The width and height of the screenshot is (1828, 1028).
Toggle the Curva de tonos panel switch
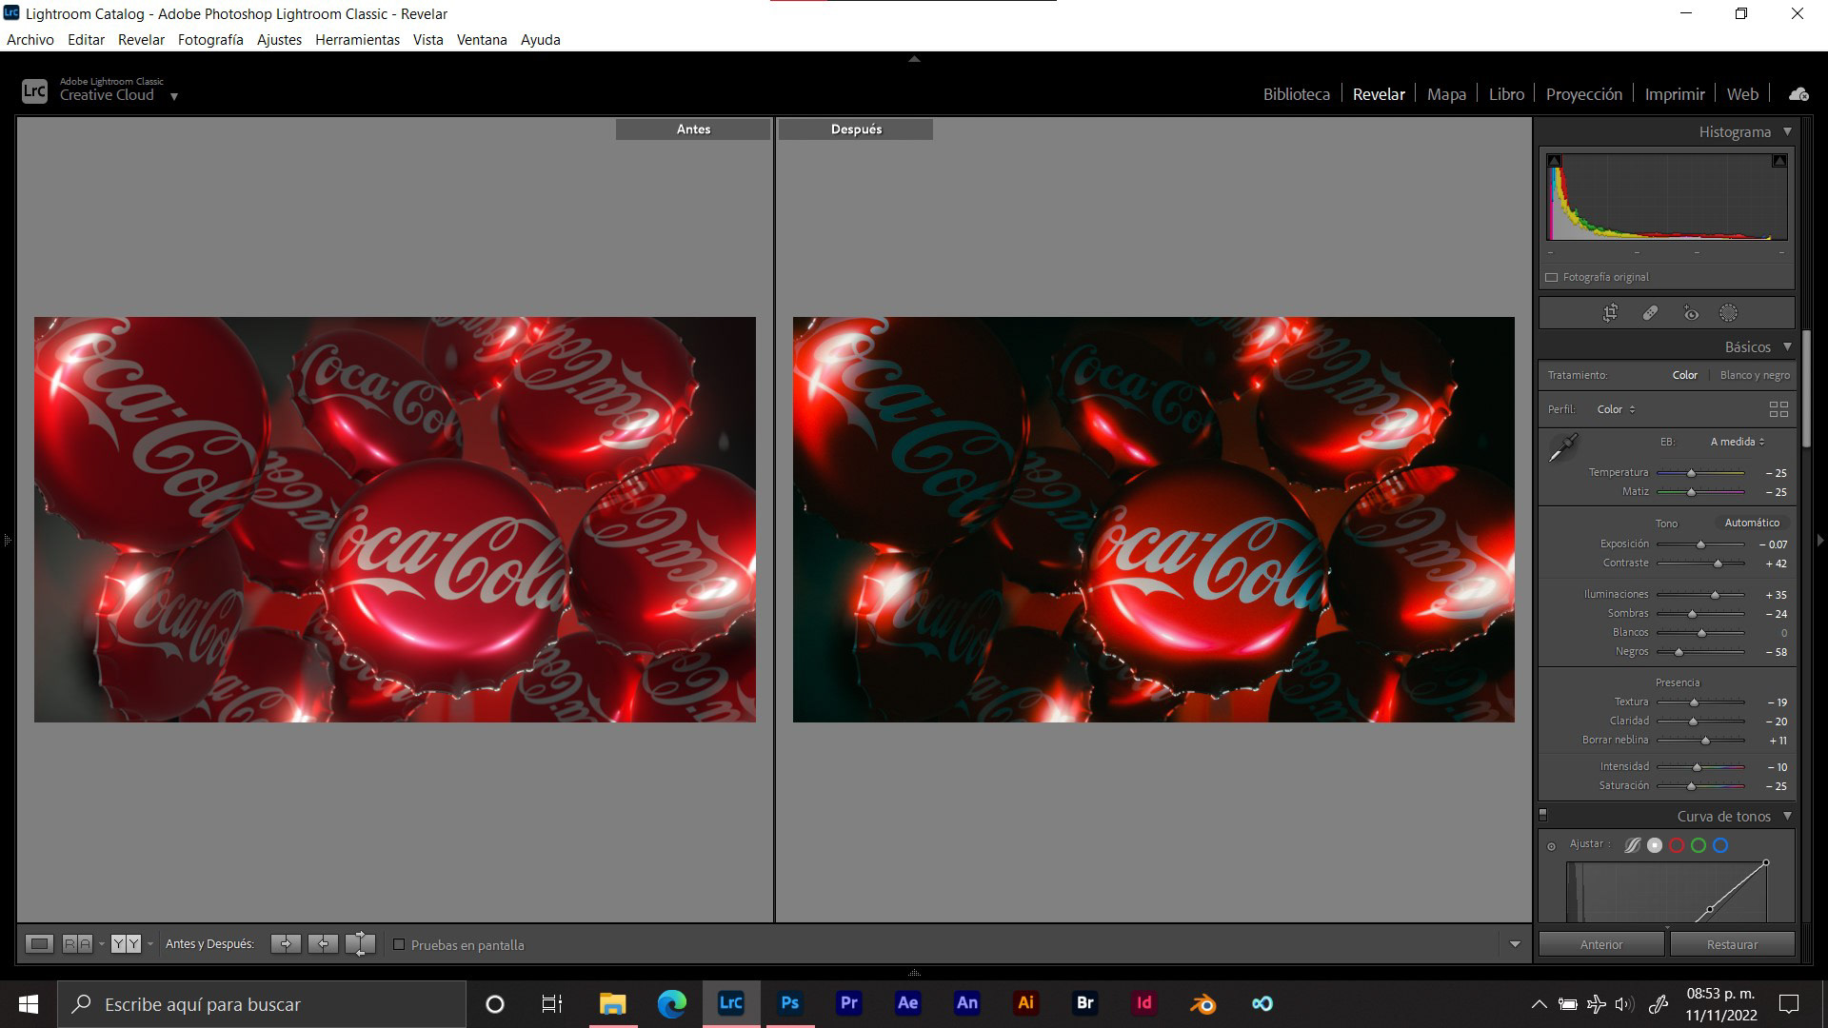(1543, 815)
